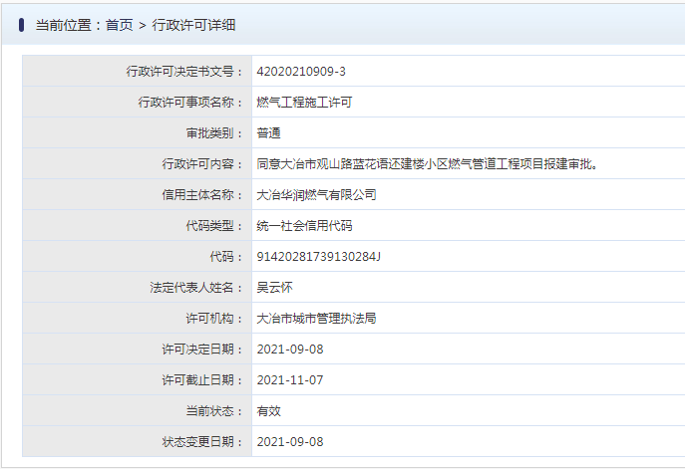Screen dimensions: 685x469
Task: Select the status value 有效
Action: [x=268, y=411]
